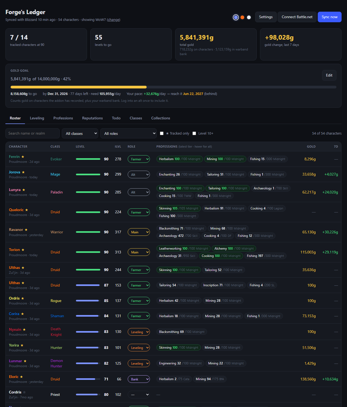Change Torion's Main role dropdown
Image resolution: width=347 pixels, height=407 pixels.
pyautogui.click(x=139, y=252)
